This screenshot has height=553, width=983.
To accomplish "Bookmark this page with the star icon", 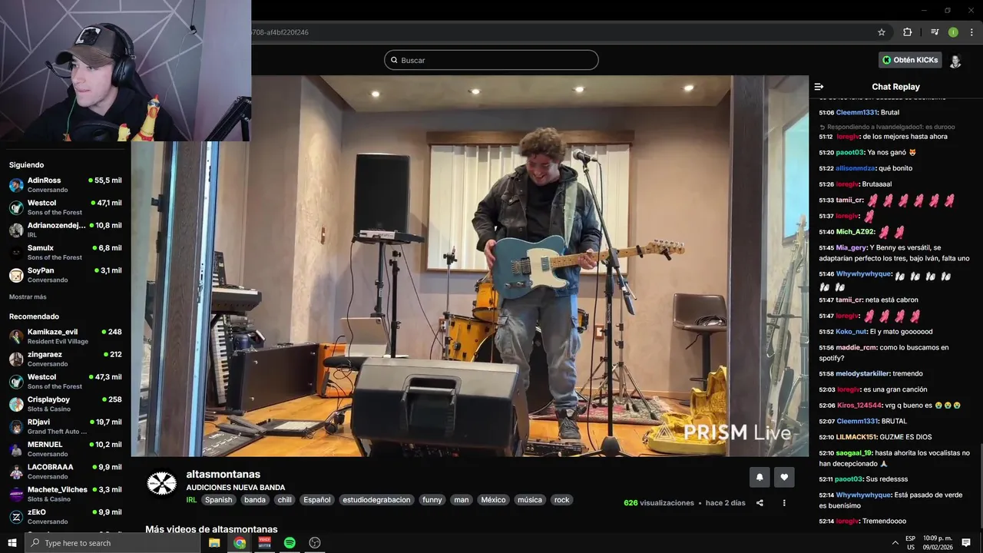I will pyautogui.click(x=882, y=32).
